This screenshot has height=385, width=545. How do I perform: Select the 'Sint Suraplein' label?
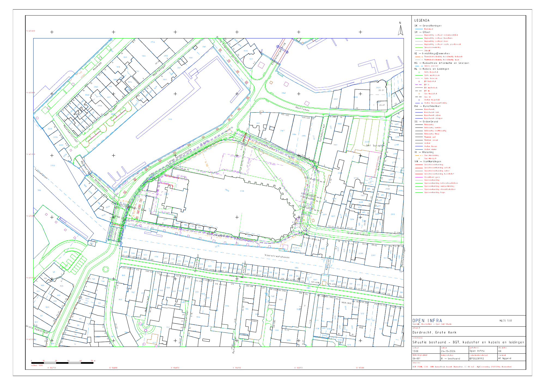[x=375, y=145]
